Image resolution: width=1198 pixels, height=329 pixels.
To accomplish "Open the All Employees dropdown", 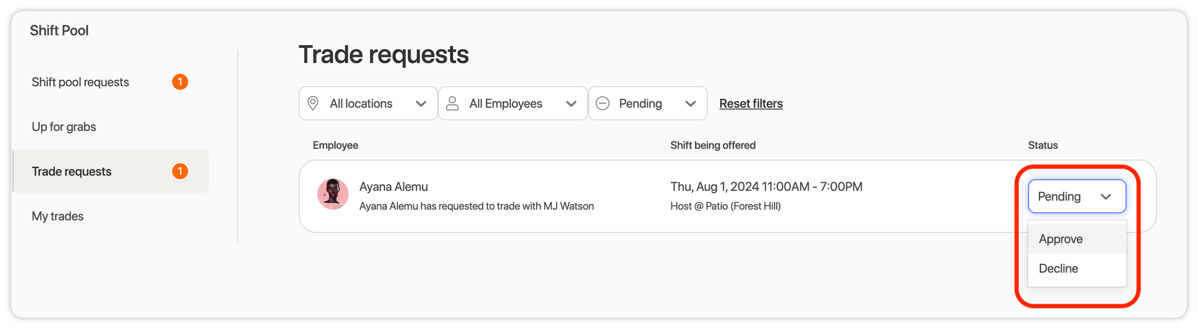I will (x=513, y=103).
